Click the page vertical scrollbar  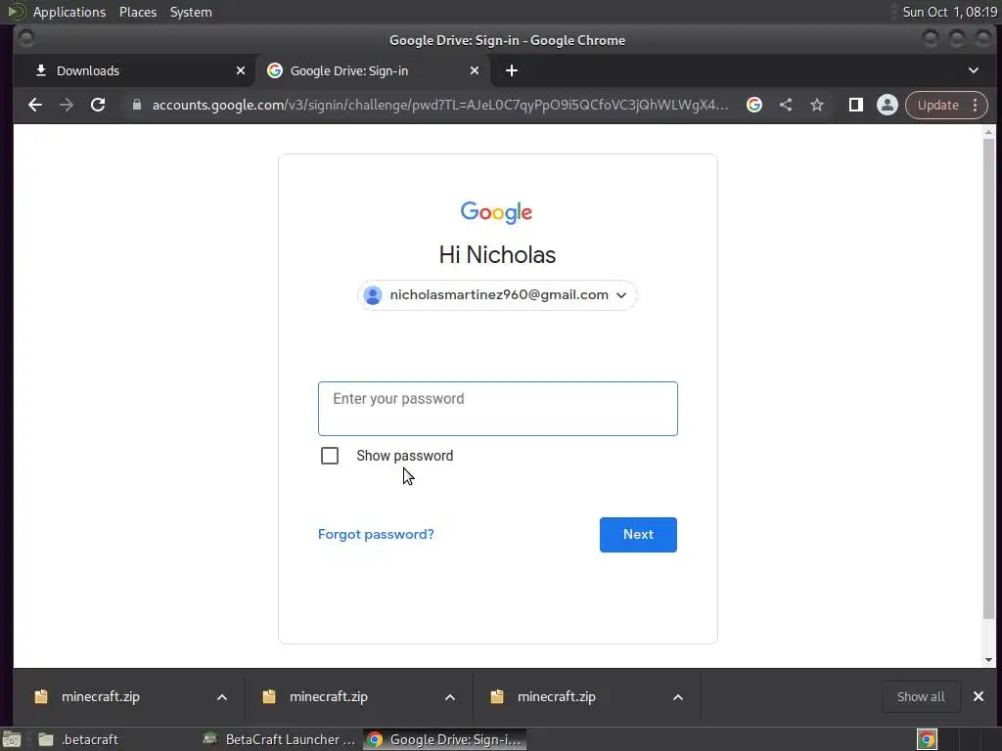[988, 378]
